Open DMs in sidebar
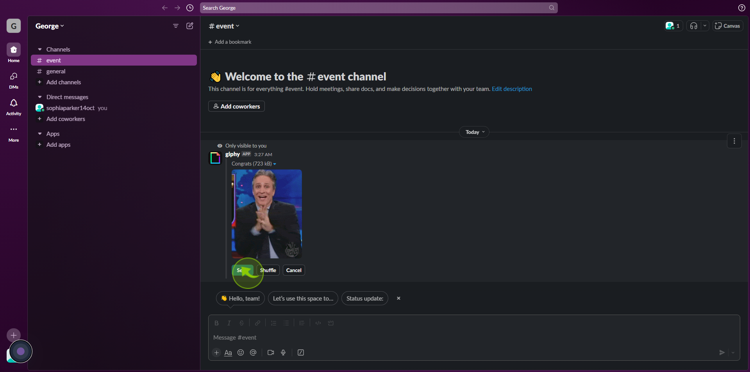Viewport: 750px width, 372px height. tap(14, 80)
